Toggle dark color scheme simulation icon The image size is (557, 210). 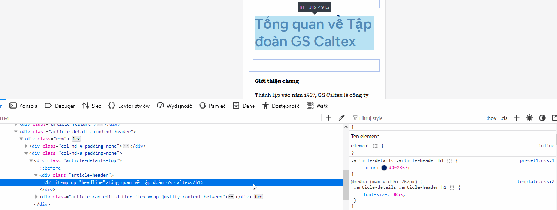pyautogui.click(x=542, y=118)
